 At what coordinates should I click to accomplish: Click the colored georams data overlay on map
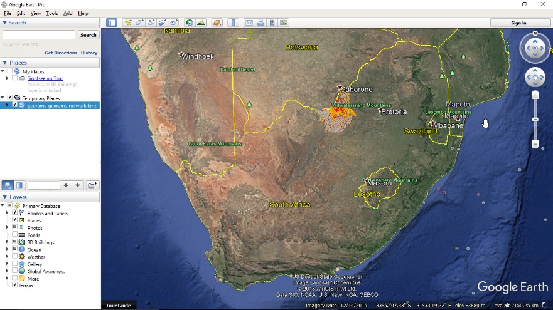pos(337,116)
